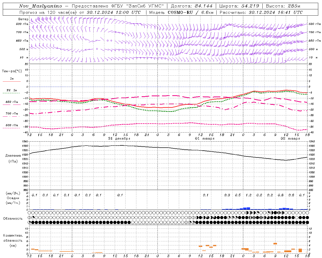Select the (мм/1ч.) unit label
This screenshot has width=322, height=258.
(x=13, y=203)
